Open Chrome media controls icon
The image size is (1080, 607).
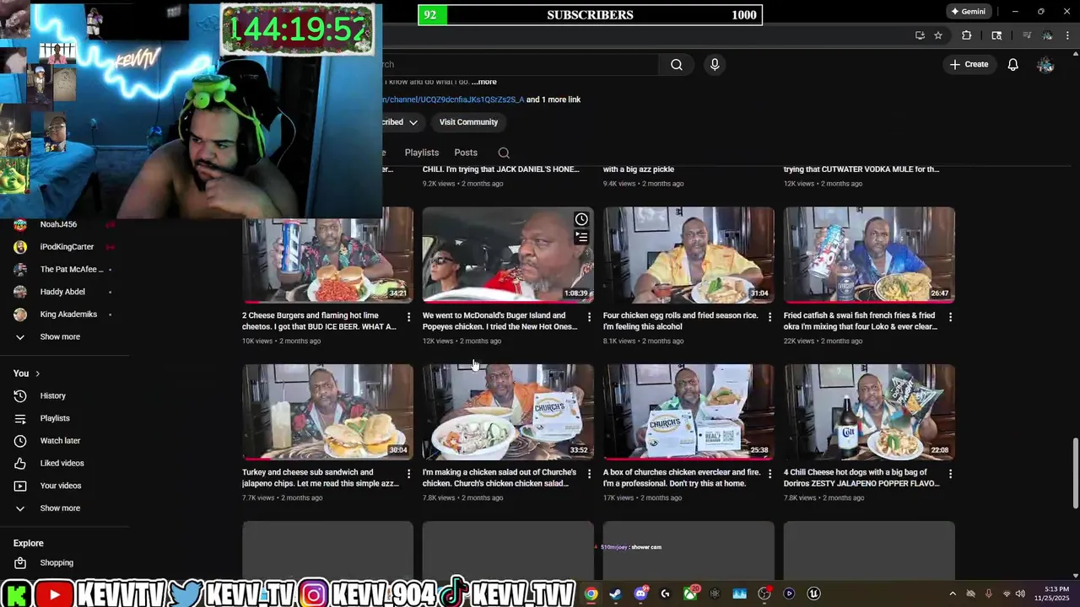tap(1027, 35)
